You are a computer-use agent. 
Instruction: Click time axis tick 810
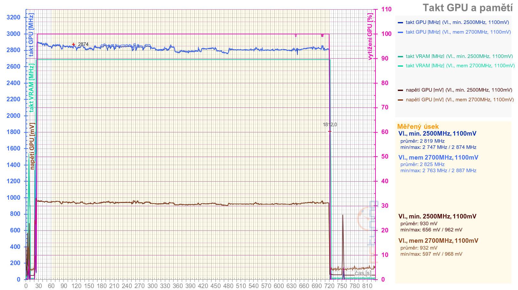tap(367, 286)
